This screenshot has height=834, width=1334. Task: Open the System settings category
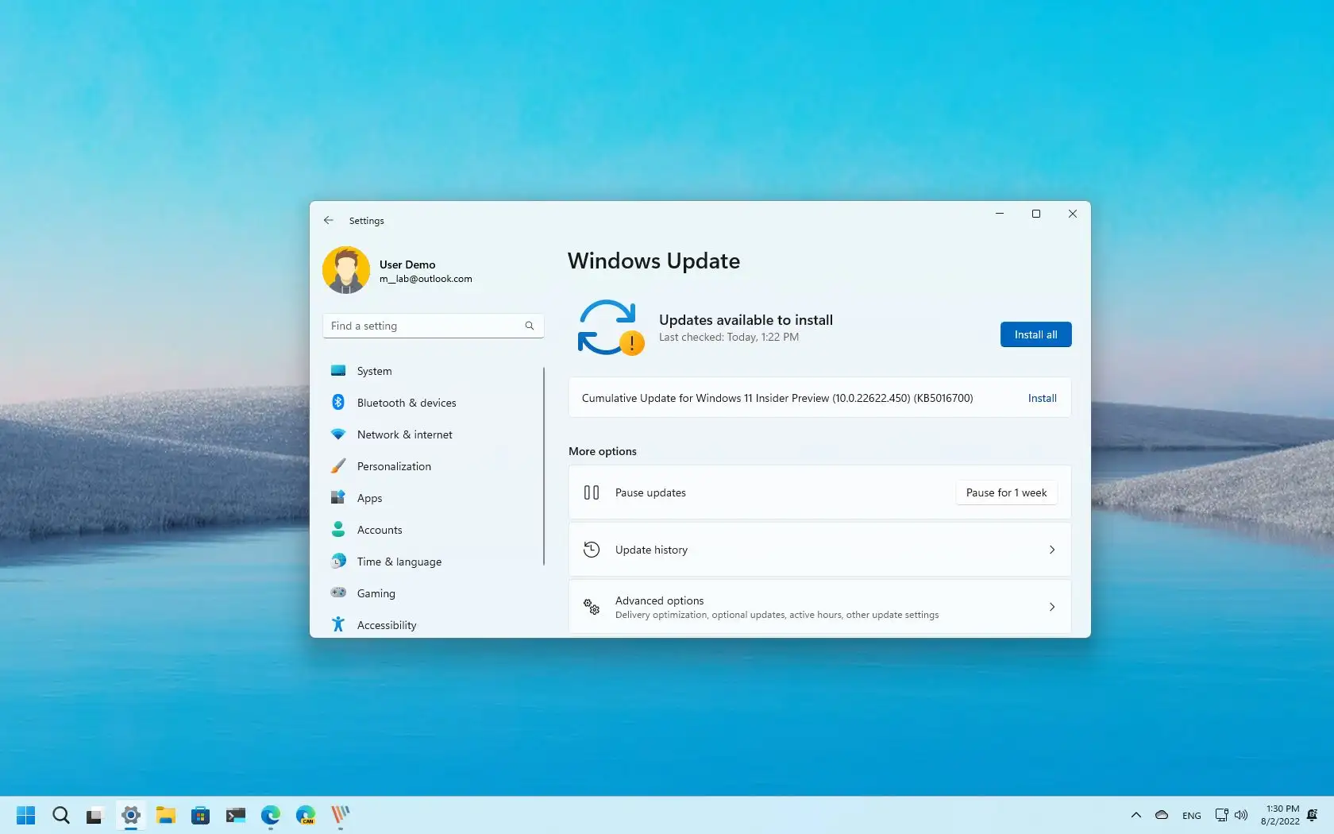click(433, 371)
